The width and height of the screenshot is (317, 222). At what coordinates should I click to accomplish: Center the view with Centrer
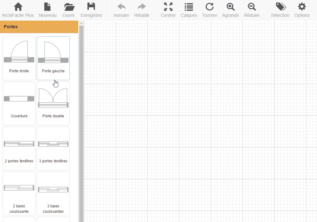[168, 7]
